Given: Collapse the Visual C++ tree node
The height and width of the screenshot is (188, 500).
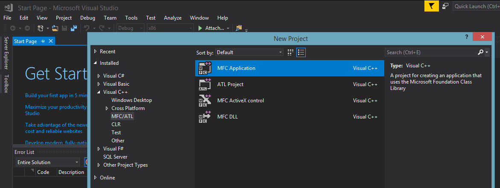Looking at the screenshot, I should pos(99,92).
